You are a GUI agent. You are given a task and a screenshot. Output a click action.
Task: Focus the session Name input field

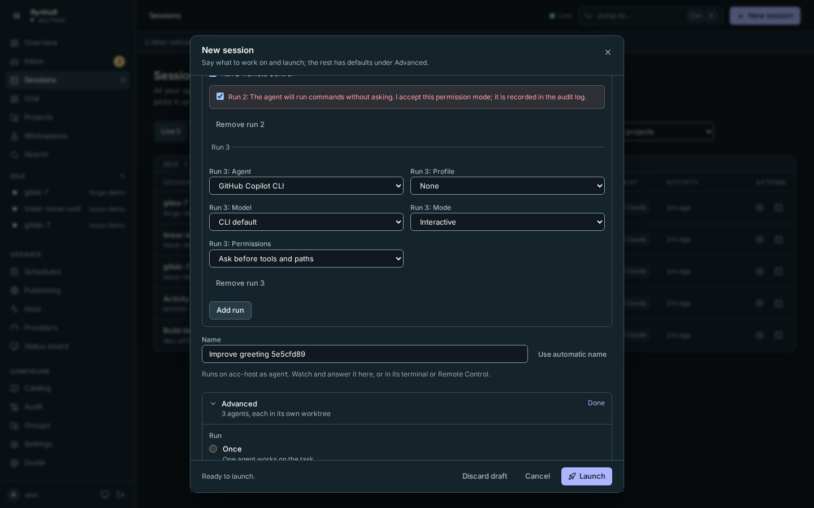point(365,354)
